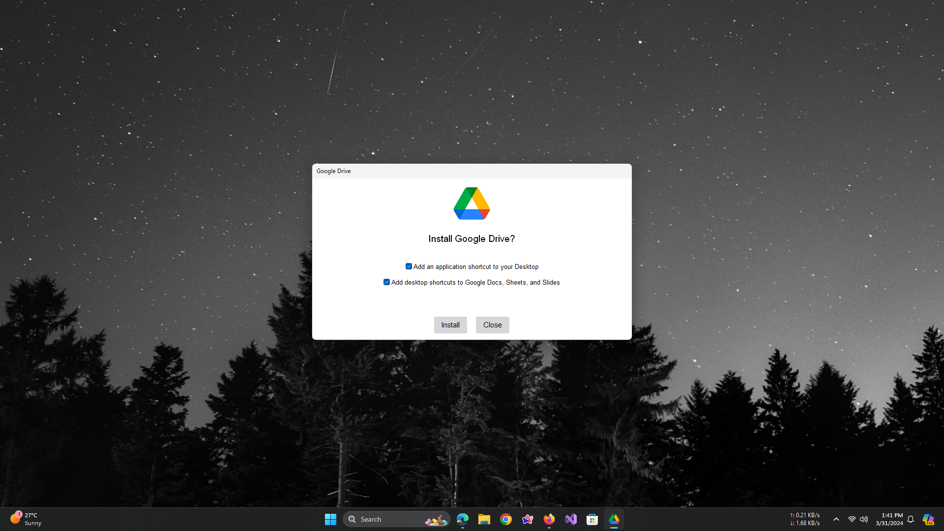The width and height of the screenshot is (944, 531).
Task: Open the notifications bell icon
Action: tap(911, 519)
